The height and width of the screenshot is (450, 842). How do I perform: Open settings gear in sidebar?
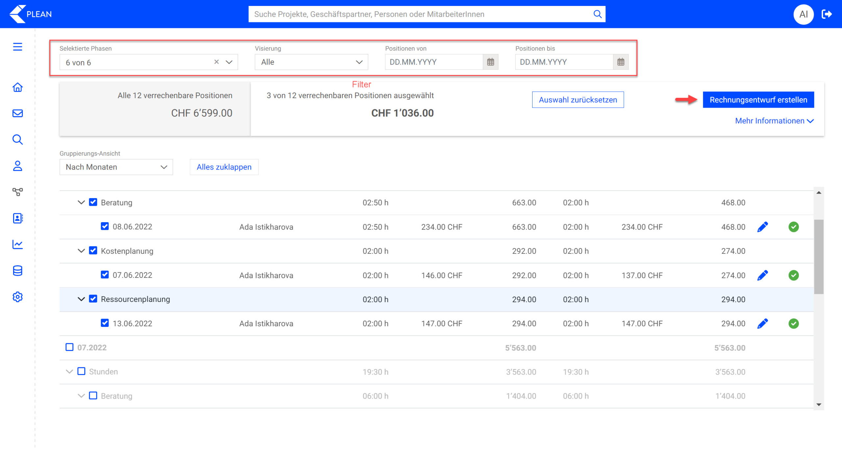17,297
